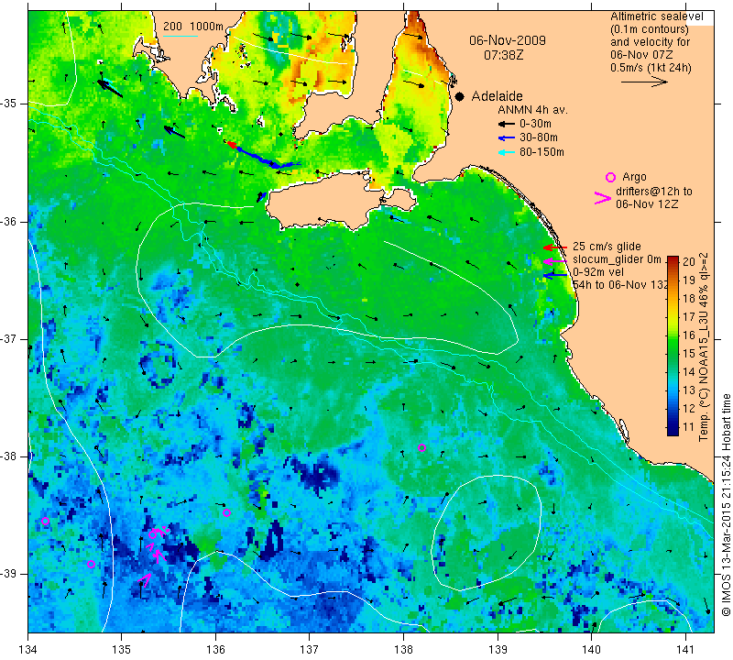The image size is (733, 660).
Task: Click the magenta drifters chevron legend symbol
Action: pyautogui.click(x=603, y=198)
